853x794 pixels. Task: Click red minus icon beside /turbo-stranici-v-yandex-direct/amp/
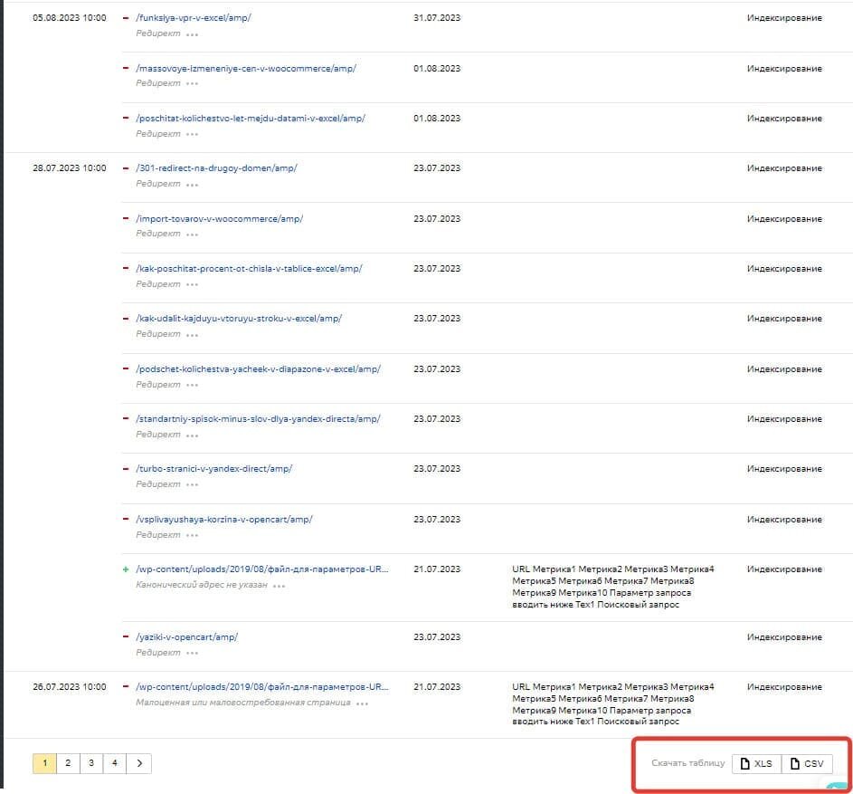pos(126,468)
